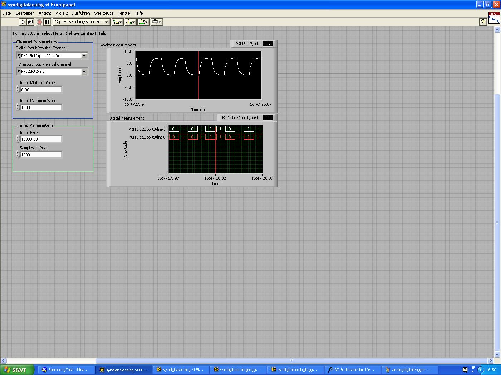501x375 pixels.
Task: Switch to the SpannungTask taskbar window
Action: pyautogui.click(x=67, y=370)
